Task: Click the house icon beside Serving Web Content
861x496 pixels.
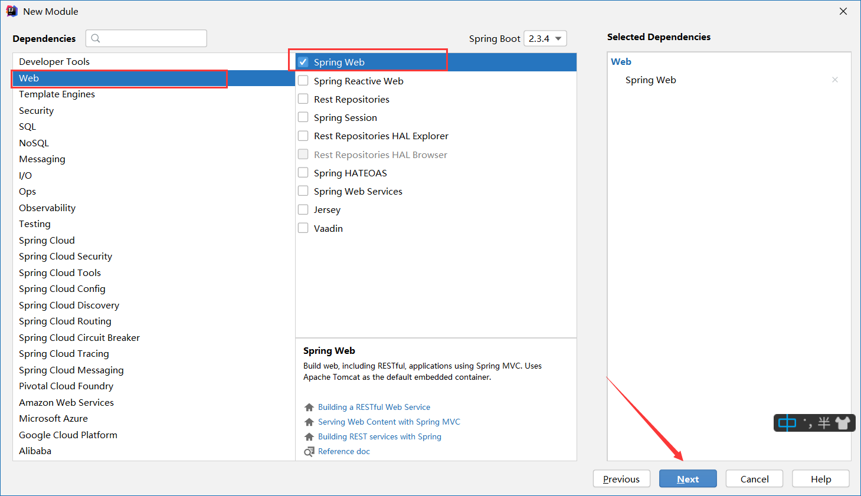Action: (309, 422)
